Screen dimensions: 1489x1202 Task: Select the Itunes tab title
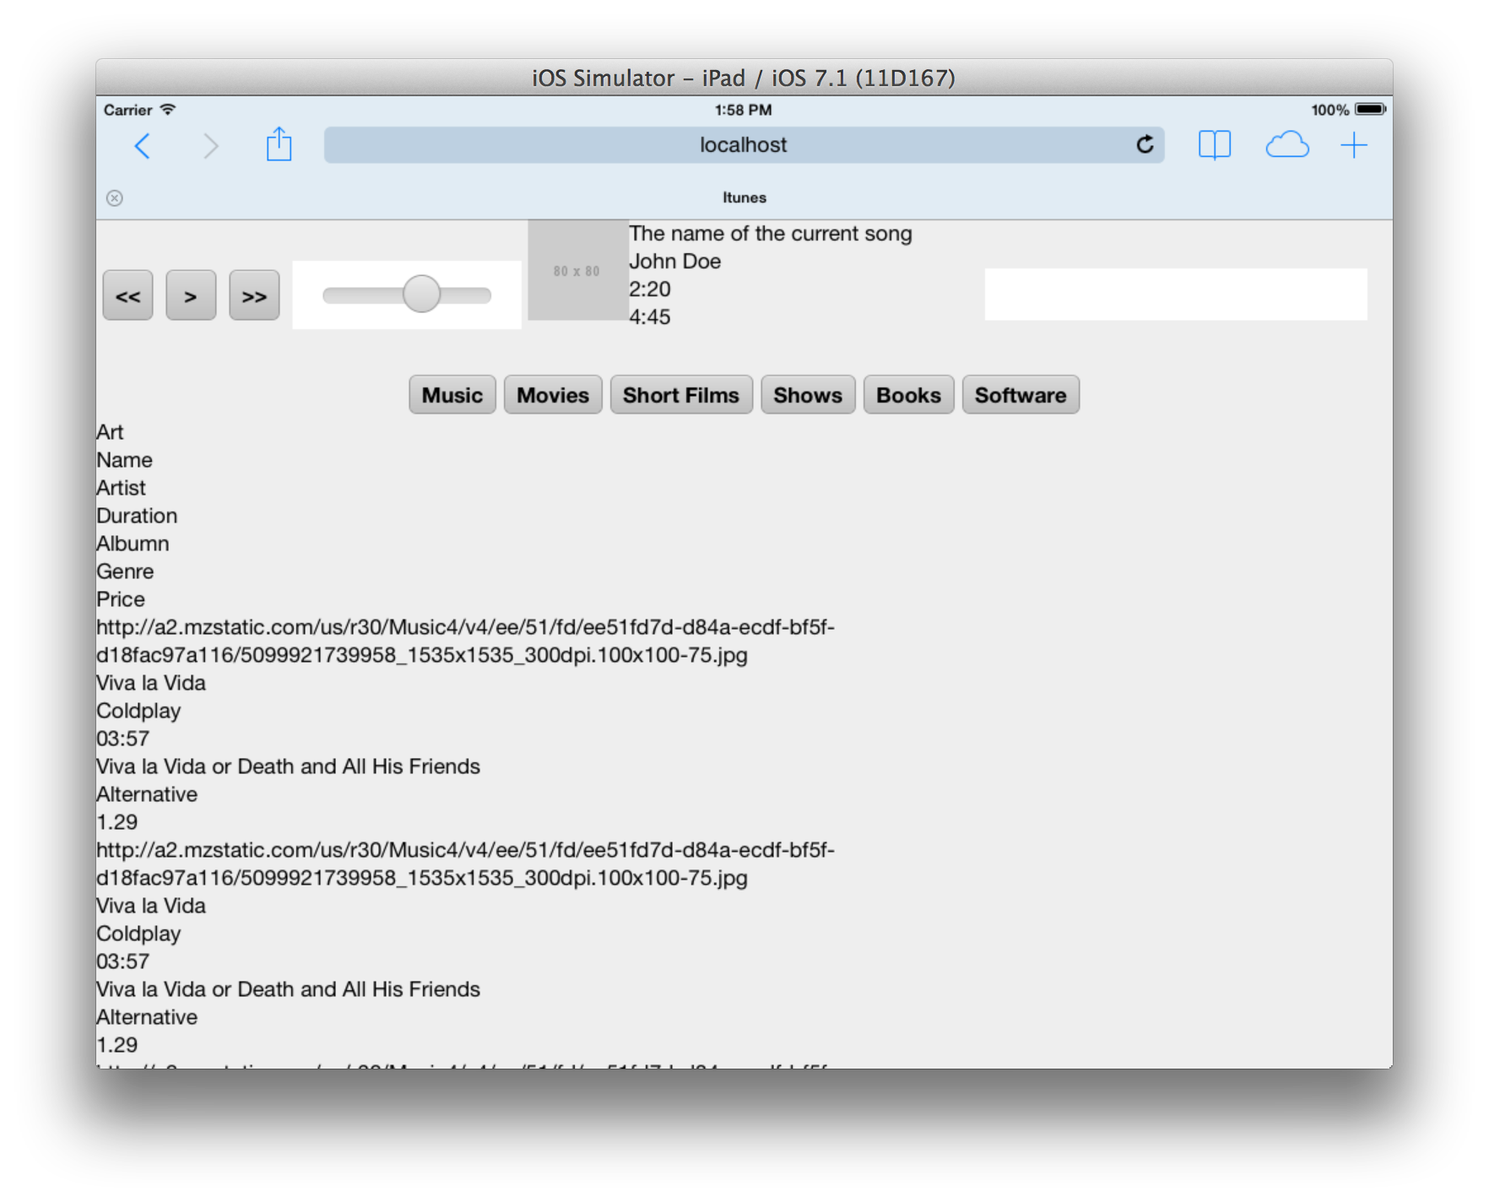point(744,198)
